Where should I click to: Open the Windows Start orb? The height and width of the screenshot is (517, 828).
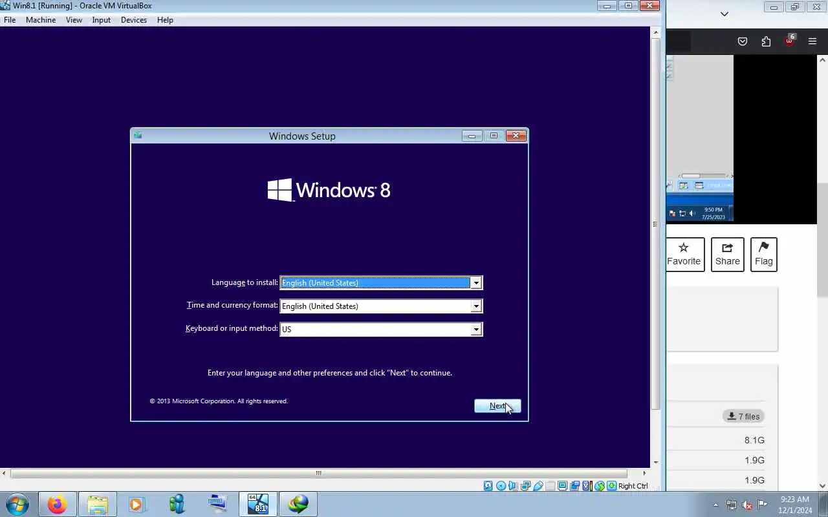[x=17, y=504]
